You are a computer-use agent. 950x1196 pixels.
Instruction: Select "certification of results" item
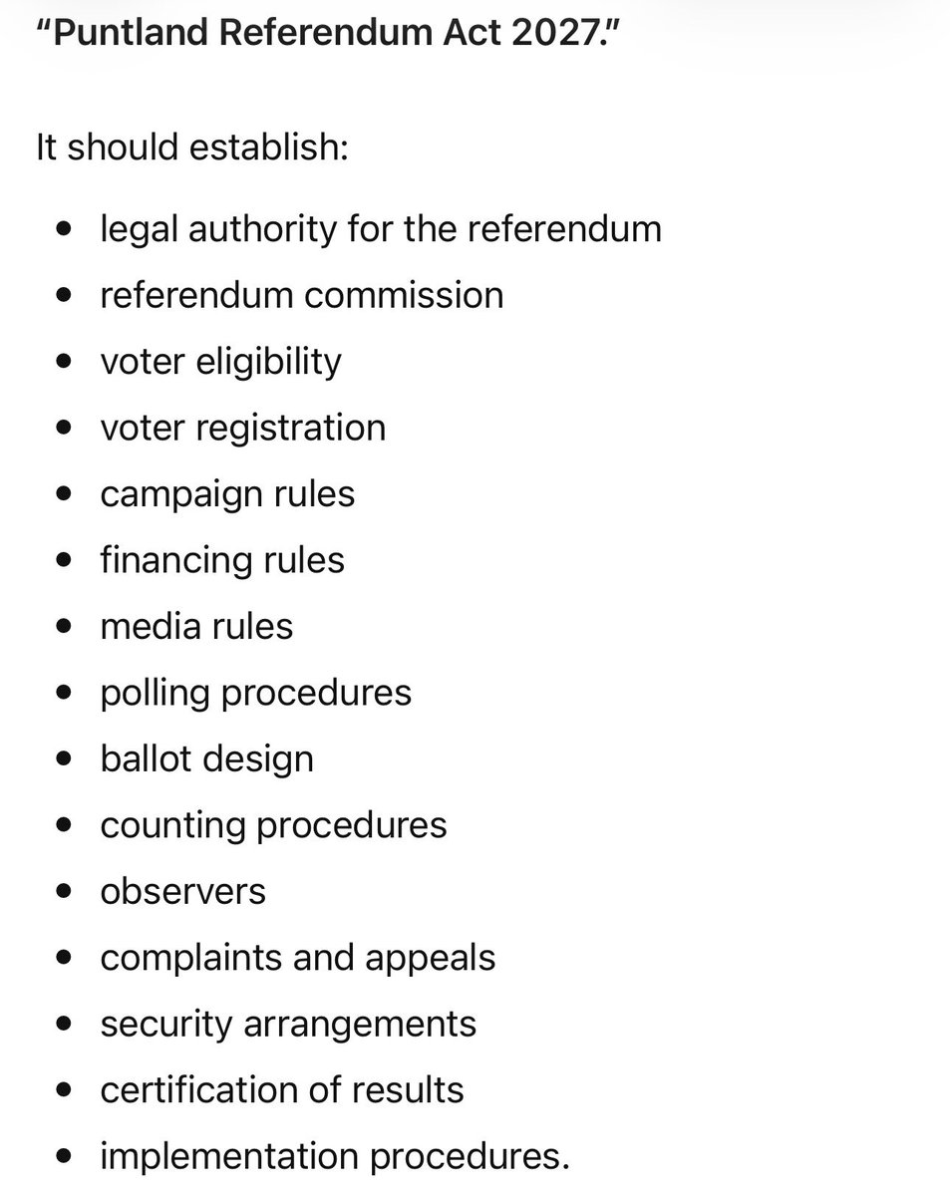[x=282, y=1090]
